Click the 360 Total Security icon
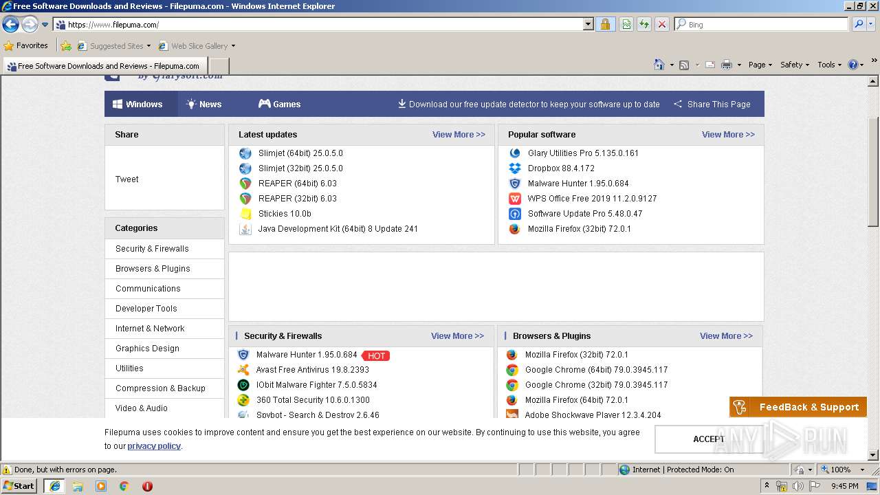The image size is (880, 495). click(x=243, y=400)
